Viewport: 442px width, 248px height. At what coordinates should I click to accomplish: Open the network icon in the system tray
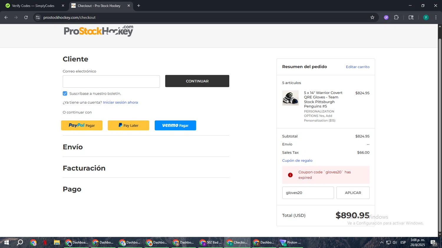pos(388,242)
